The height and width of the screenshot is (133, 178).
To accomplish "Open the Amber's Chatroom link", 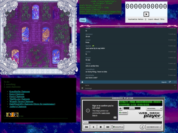I will pos(18,106).
